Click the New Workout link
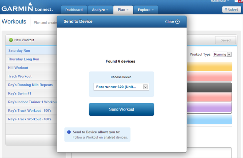The height and width of the screenshot is (158, 243). click(24, 40)
